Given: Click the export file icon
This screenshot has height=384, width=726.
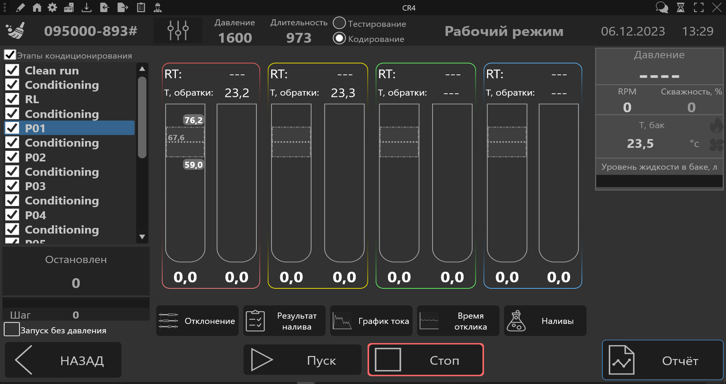Looking at the screenshot, I should [123, 8].
